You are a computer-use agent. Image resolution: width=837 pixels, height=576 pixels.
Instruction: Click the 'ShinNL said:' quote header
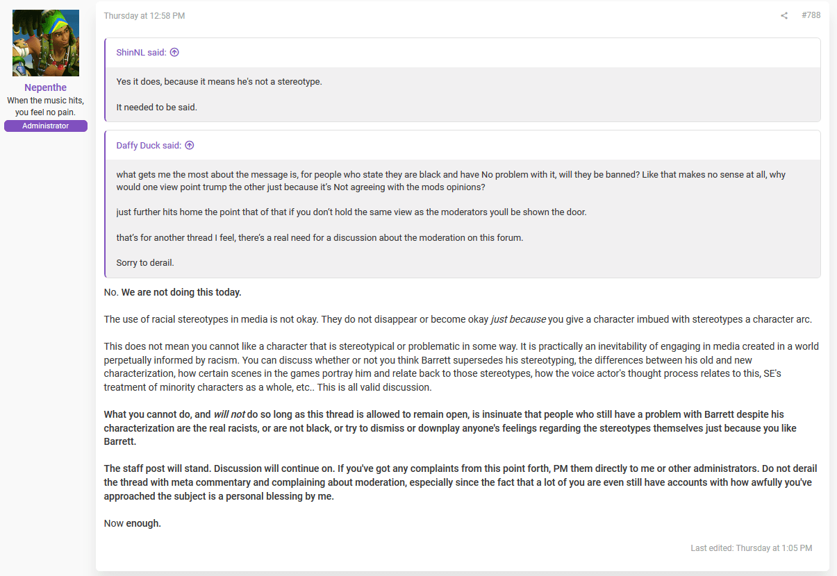pyautogui.click(x=141, y=52)
